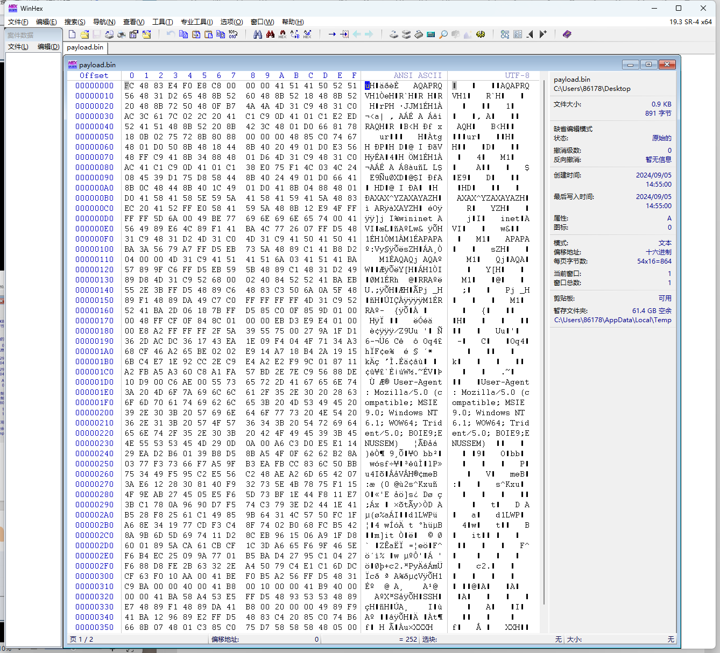The image size is (720, 653).
Task: Click the Open Disk drives icon
Action: click(406, 34)
